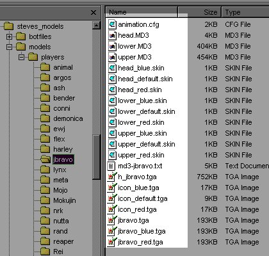Sort files by Name column
The height and width of the screenshot is (256, 269).
click(142, 12)
